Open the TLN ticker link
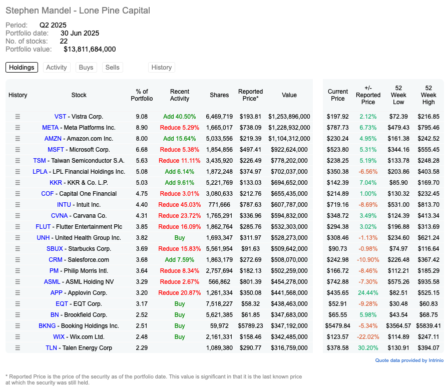 [52, 347]
